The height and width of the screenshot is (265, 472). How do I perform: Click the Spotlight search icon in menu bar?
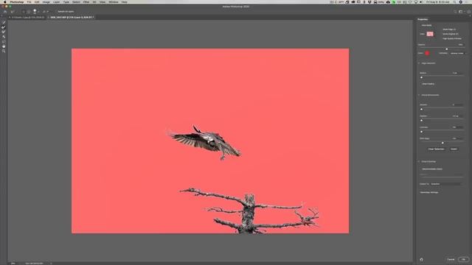(x=454, y=1)
